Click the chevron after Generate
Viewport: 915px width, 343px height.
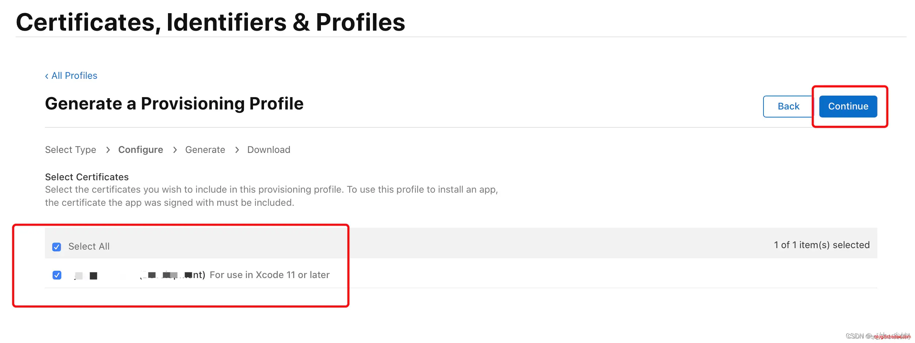tap(237, 150)
